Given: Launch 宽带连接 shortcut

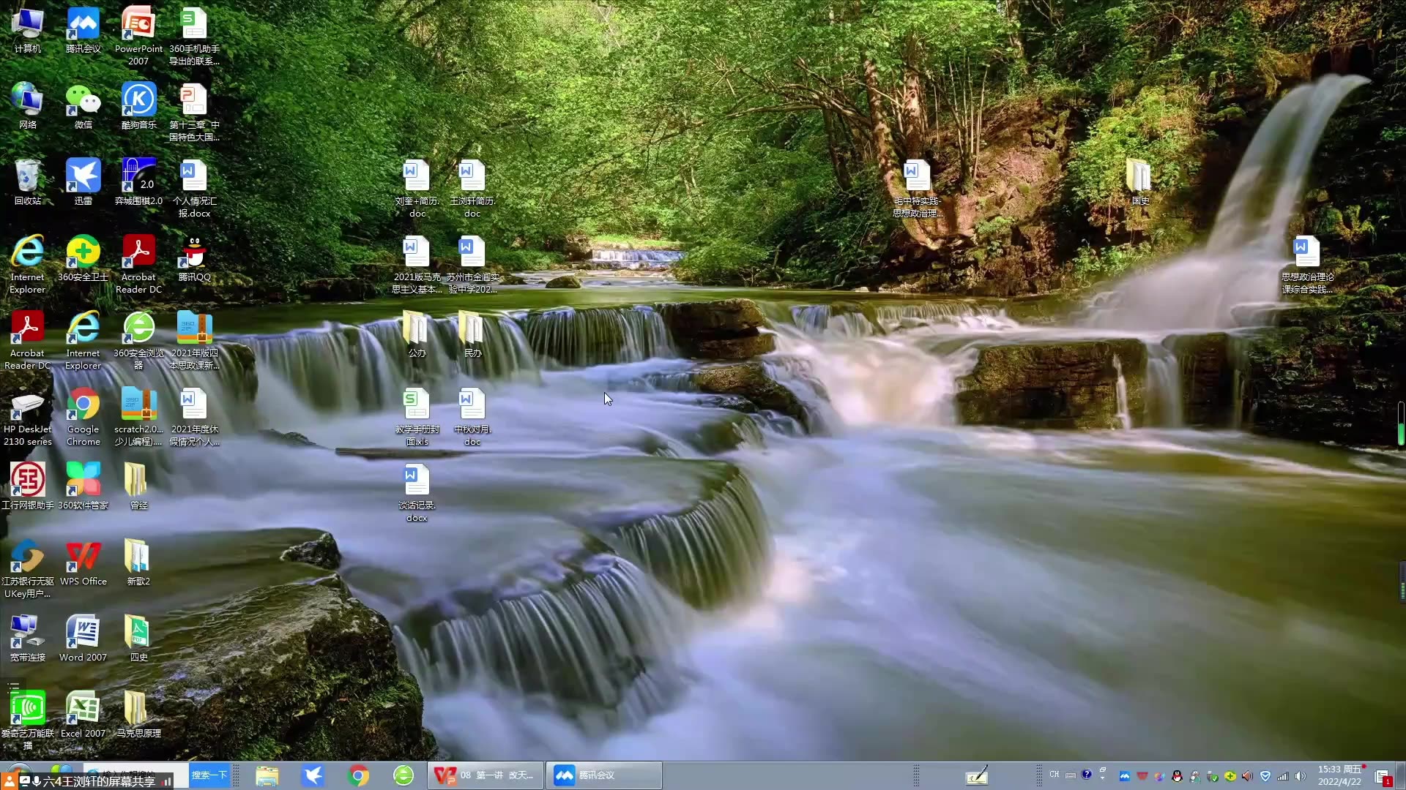Looking at the screenshot, I should (28, 639).
